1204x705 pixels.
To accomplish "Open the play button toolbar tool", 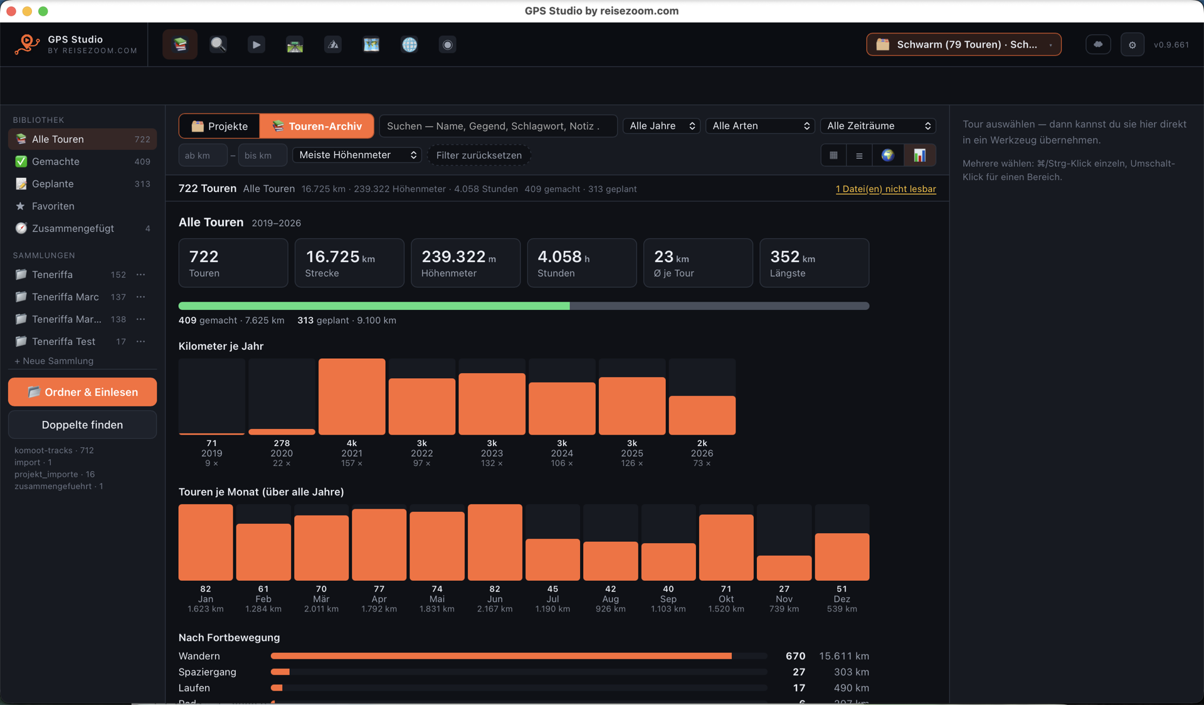I will pos(256,45).
